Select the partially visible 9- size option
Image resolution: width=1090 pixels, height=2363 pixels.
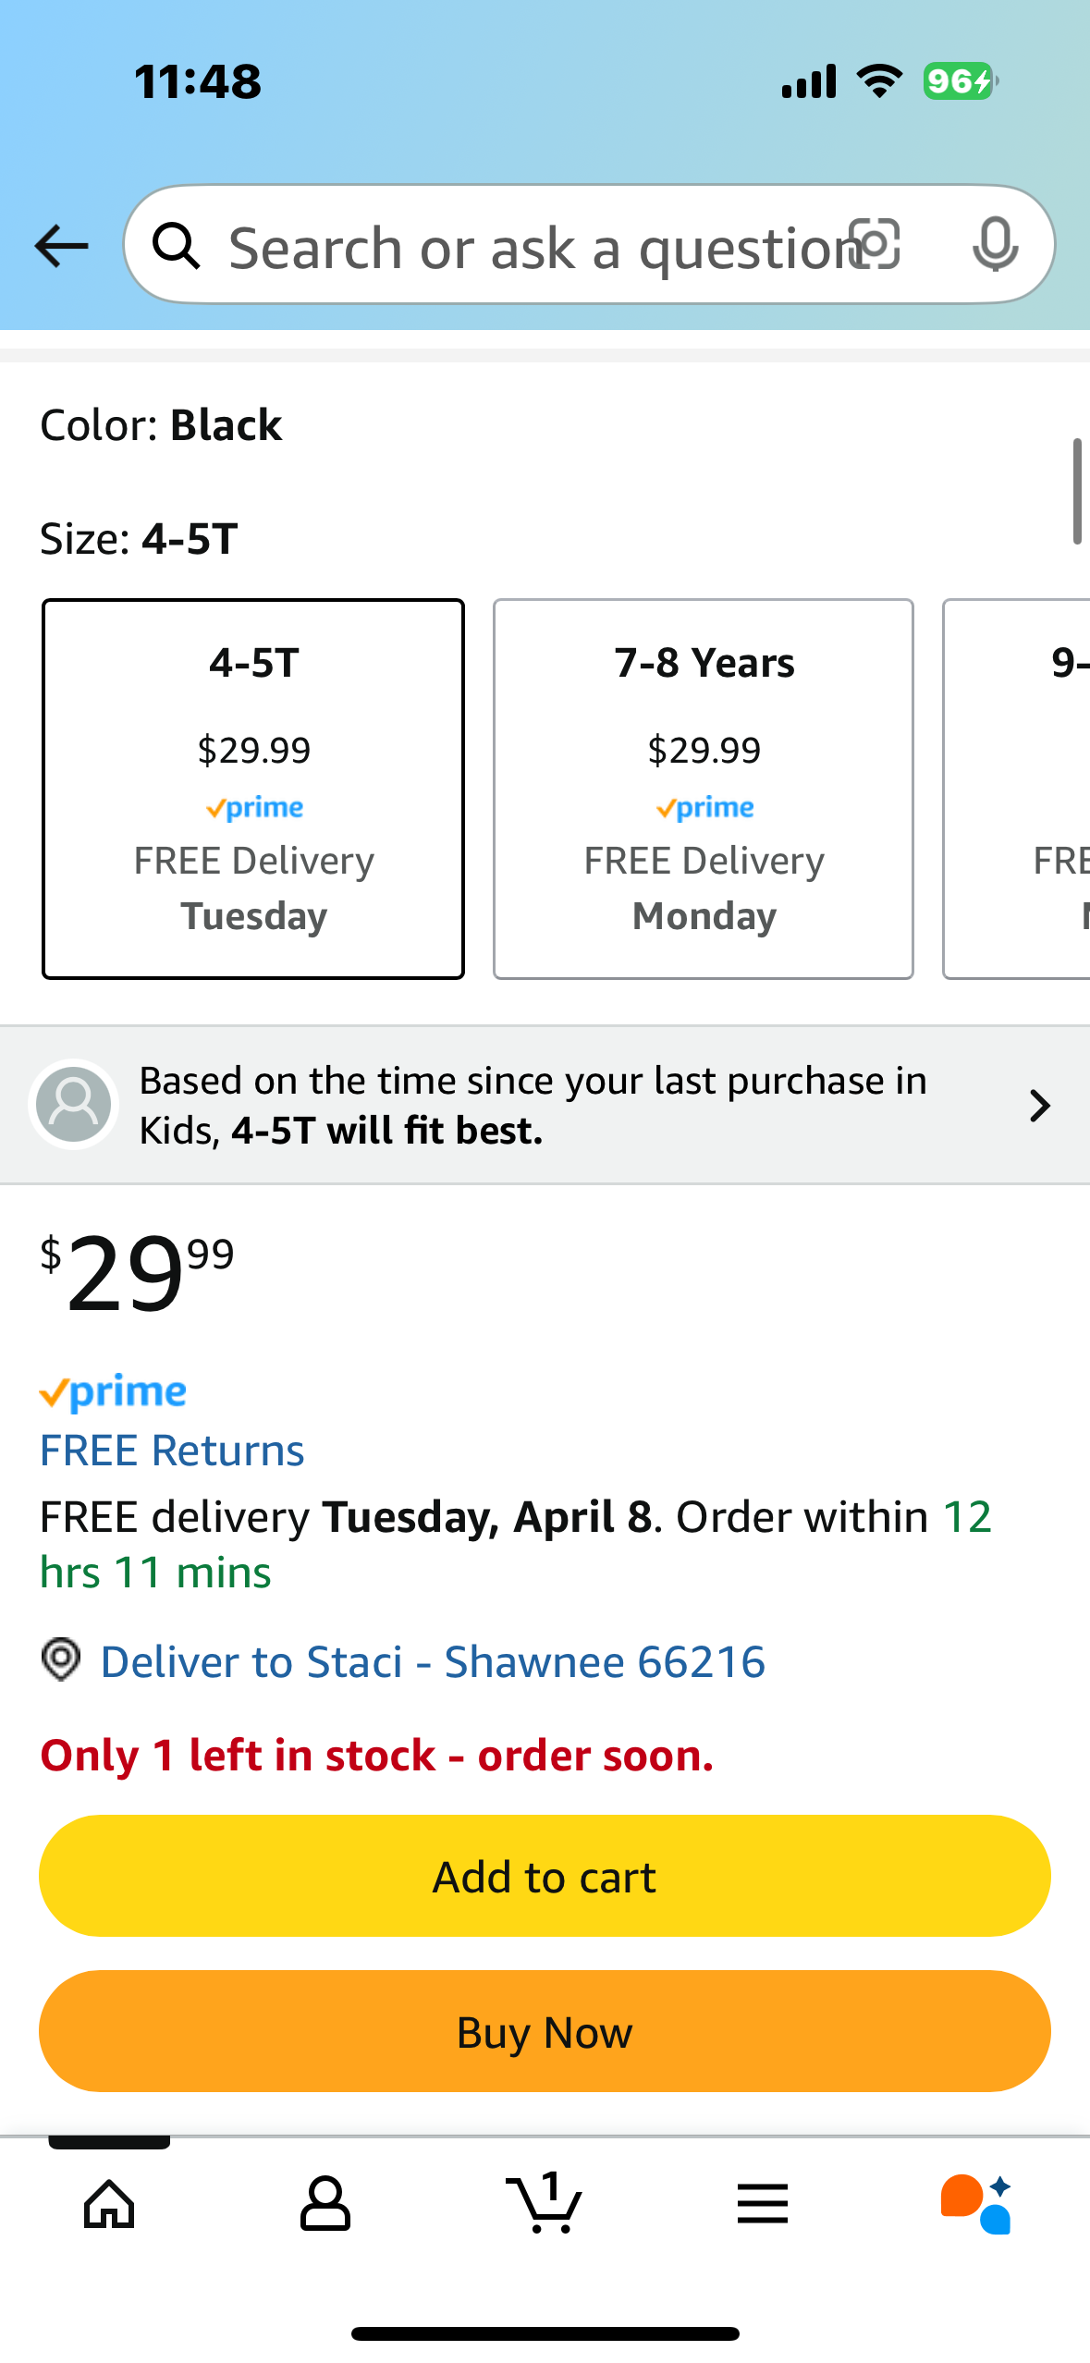tap(1016, 789)
